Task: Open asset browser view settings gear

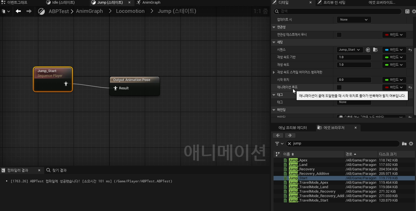Action: pos(411,144)
